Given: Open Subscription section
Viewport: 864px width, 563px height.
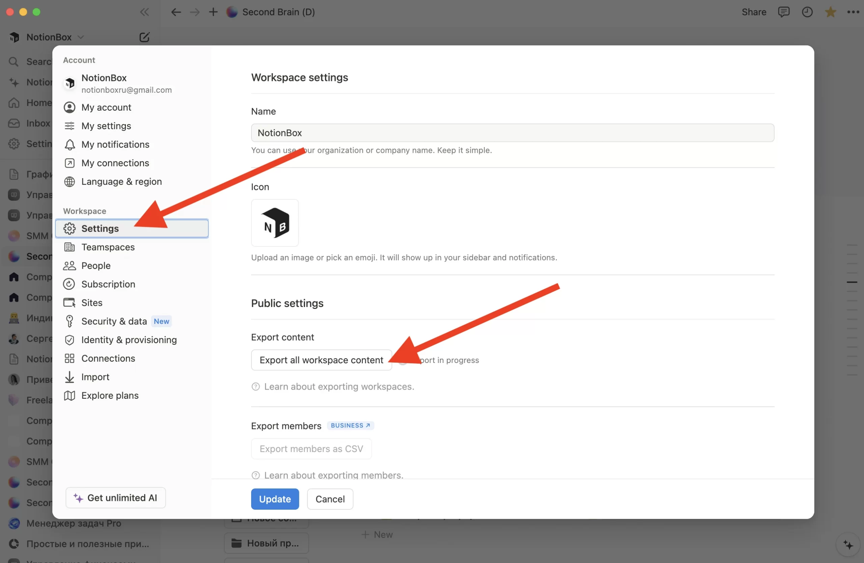Looking at the screenshot, I should 131,284.
